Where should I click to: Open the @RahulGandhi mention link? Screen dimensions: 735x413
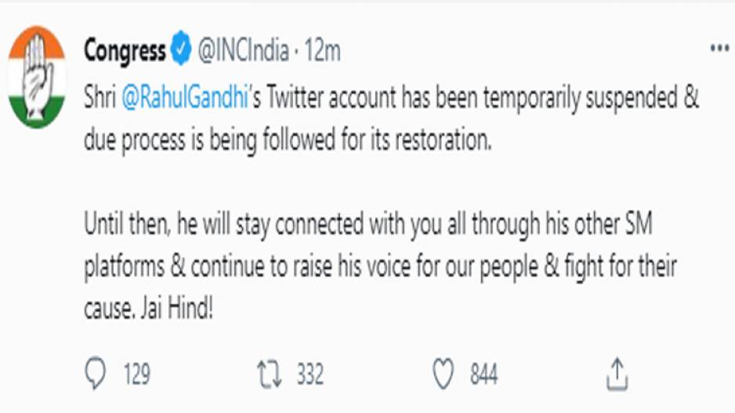(x=185, y=98)
